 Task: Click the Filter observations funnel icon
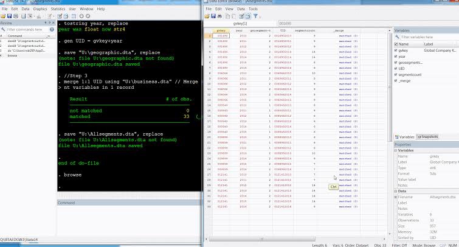coord(255,16)
